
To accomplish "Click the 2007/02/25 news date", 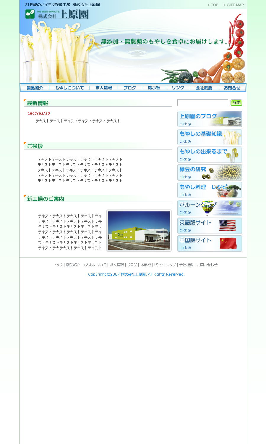I will tap(39, 113).
